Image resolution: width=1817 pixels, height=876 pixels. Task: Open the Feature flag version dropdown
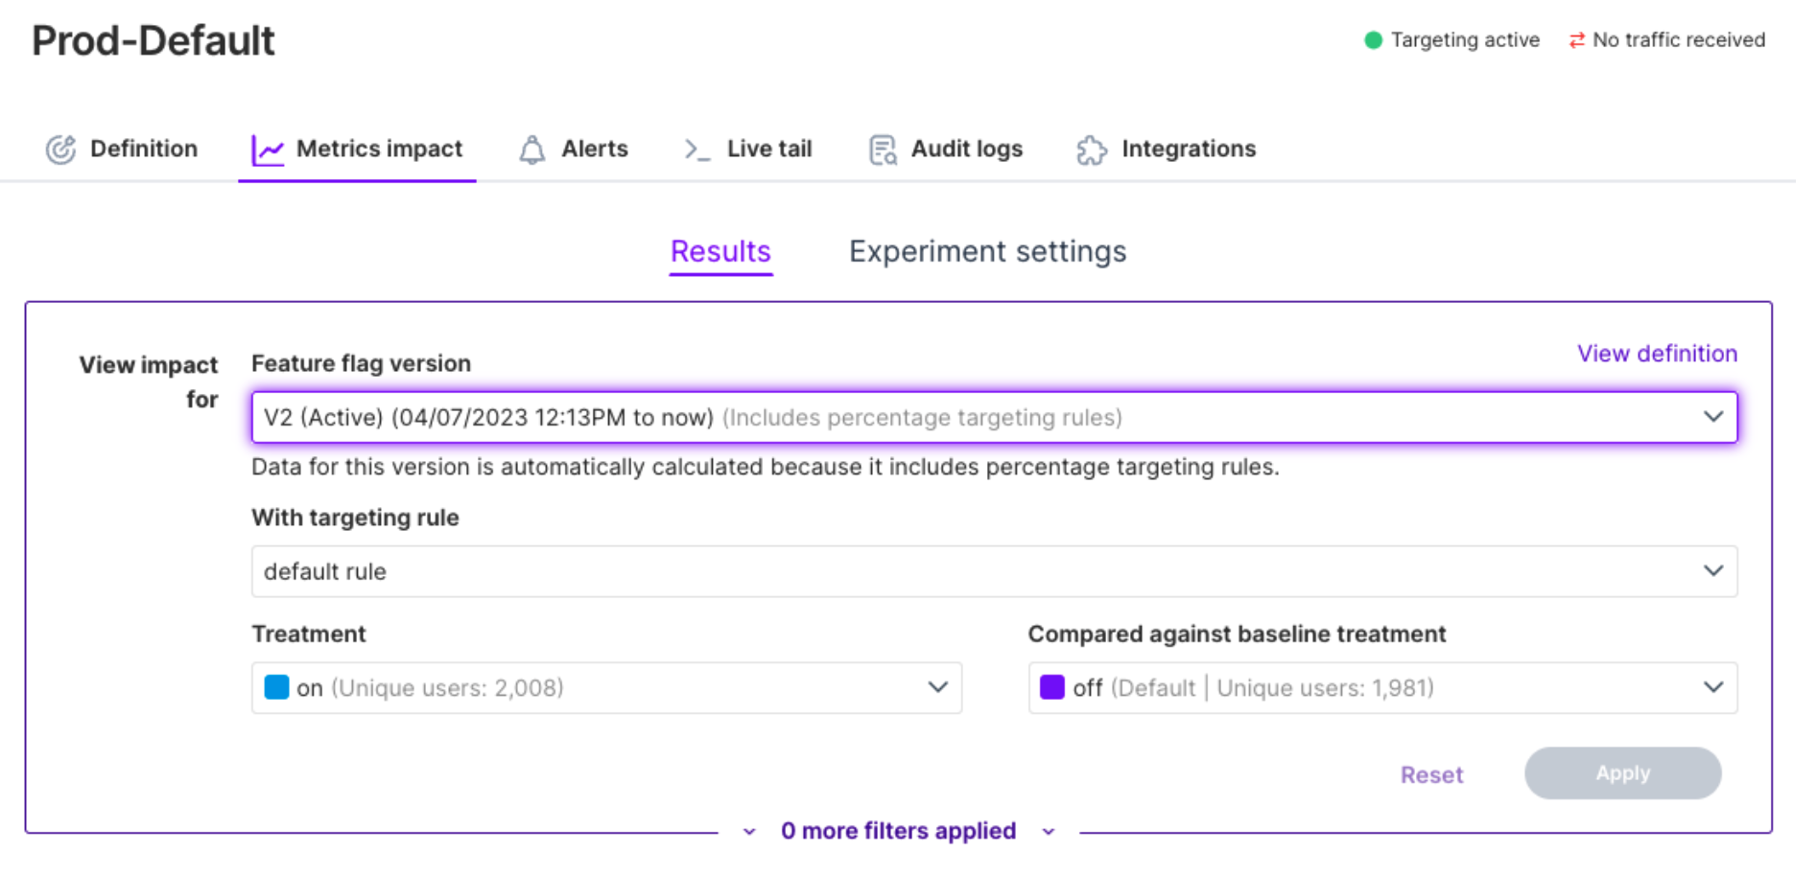(x=994, y=417)
